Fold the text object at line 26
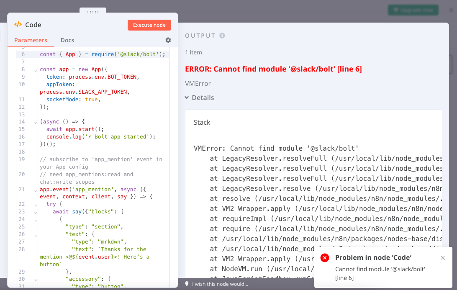The width and height of the screenshot is (457, 290). pyautogui.click(x=35, y=234)
